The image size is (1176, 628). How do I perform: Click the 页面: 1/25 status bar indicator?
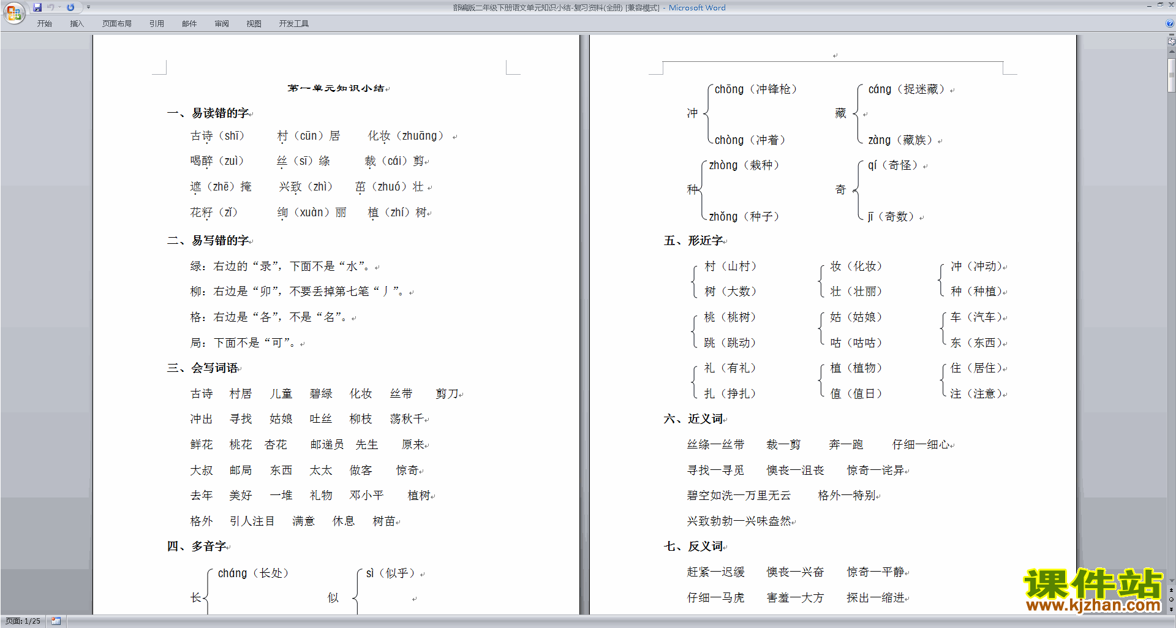coord(23,621)
